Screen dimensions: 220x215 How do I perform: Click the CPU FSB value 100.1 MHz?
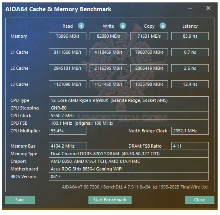click(x=129, y=123)
